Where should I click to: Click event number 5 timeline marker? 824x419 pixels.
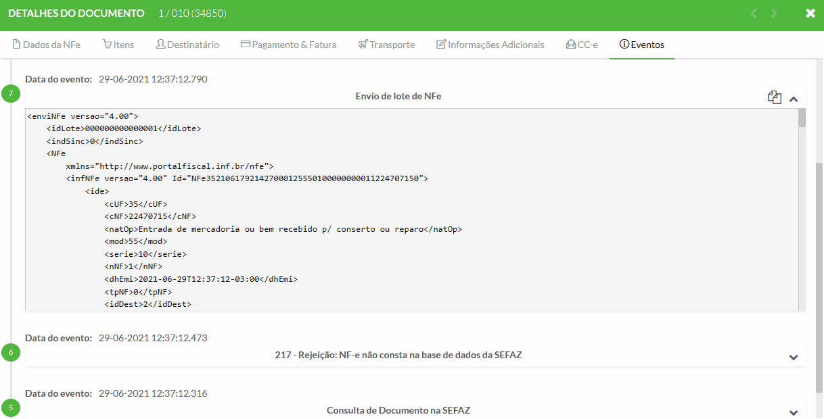pos(11,408)
